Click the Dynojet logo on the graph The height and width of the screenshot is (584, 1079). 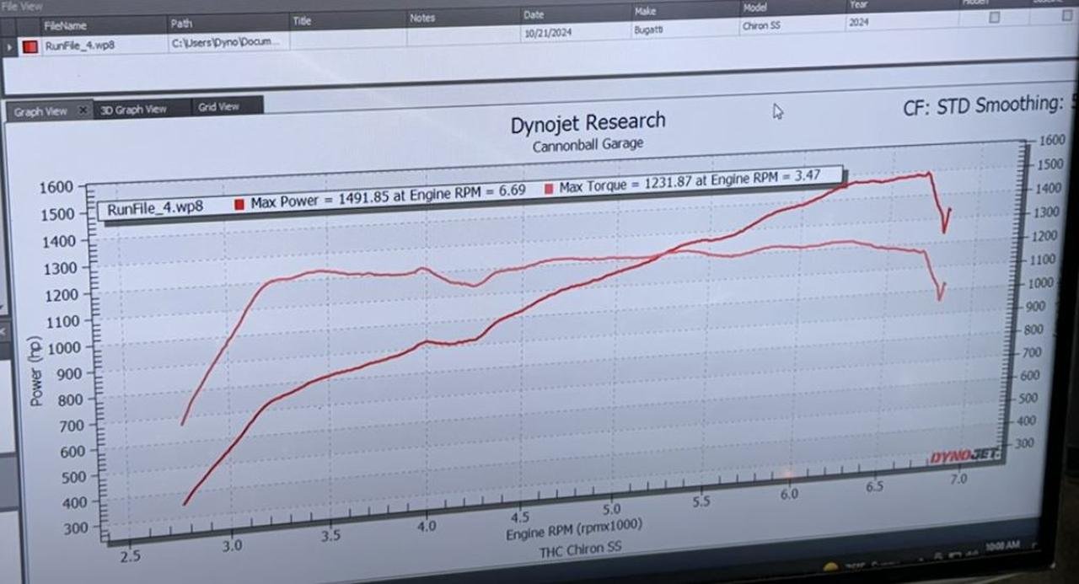(x=964, y=456)
